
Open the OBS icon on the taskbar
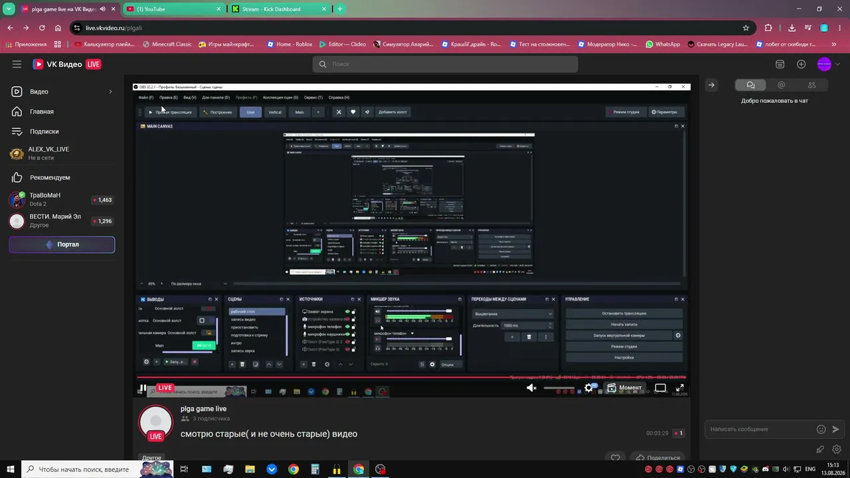tap(381, 469)
